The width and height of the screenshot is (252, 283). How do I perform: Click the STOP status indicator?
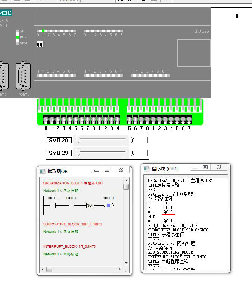click(x=18, y=43)
